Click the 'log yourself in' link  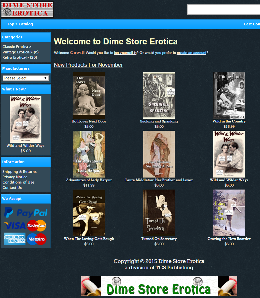(125, 53)
